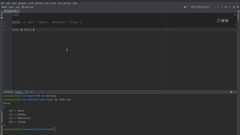The width and height of the screenshot is (240, 135).
Task: Click the html breadcrumb in navigation bar
Action: pyautogui.click(x=4, y=7)
